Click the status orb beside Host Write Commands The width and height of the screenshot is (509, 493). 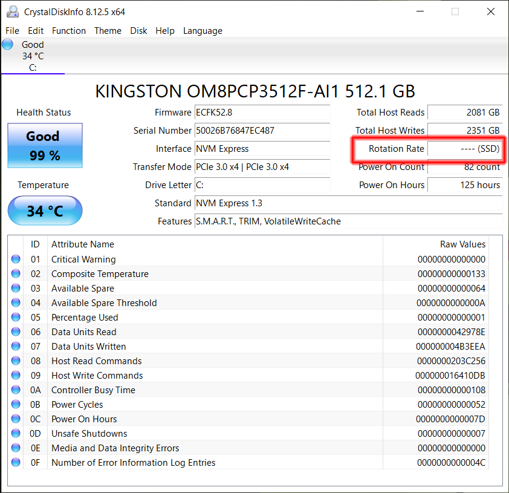[x=16, y=375]
